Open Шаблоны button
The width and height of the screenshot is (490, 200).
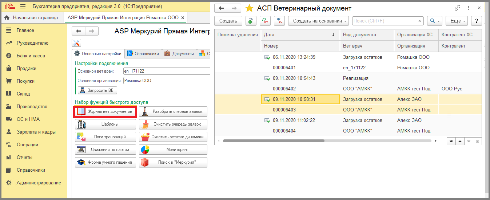[x=105, y=125]
